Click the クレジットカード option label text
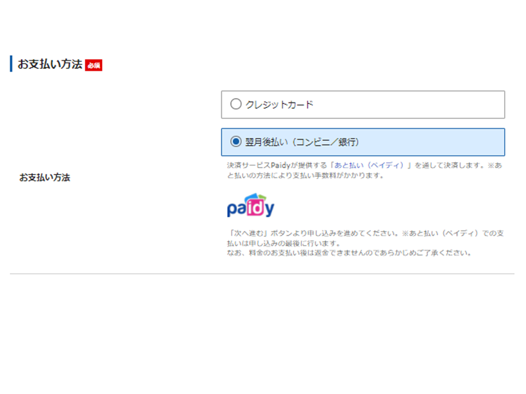This screenshot has height=394, width=526. (x=279, y=105)
